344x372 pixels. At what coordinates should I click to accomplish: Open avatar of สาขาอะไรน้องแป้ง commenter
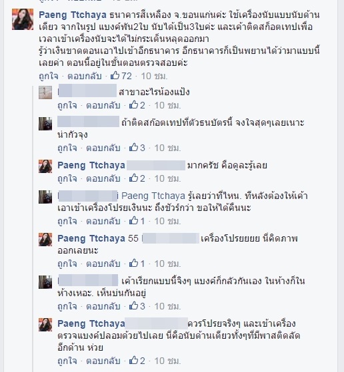click(x=45, y=93)
